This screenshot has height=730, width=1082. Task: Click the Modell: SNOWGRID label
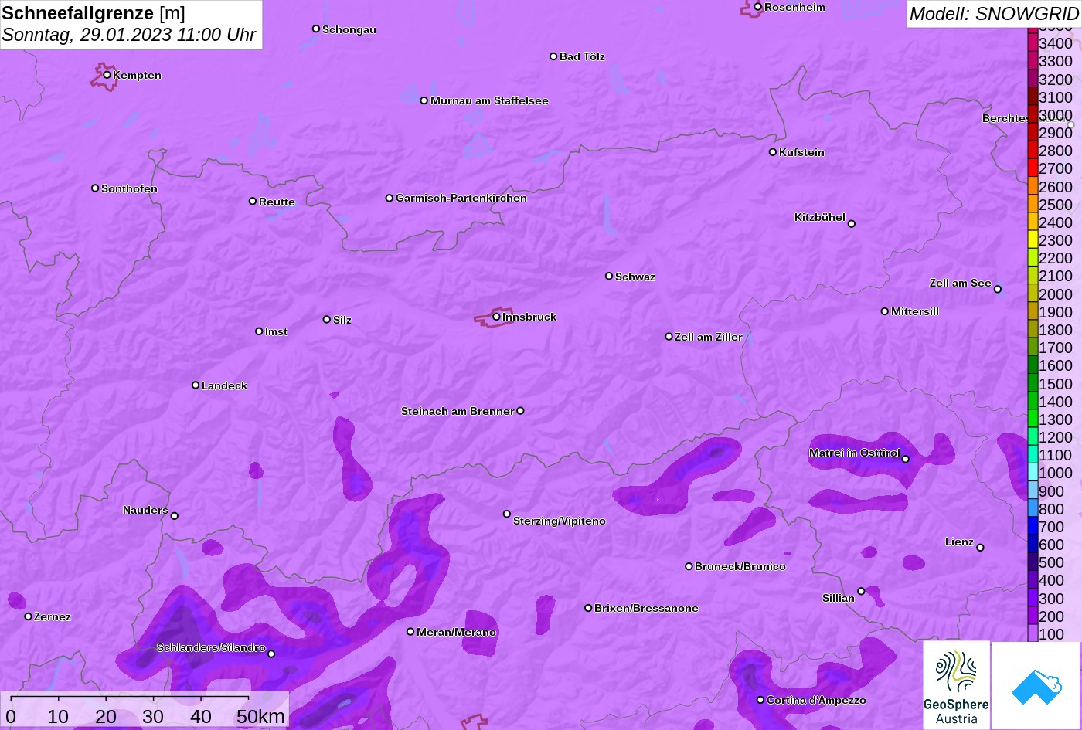994,13
